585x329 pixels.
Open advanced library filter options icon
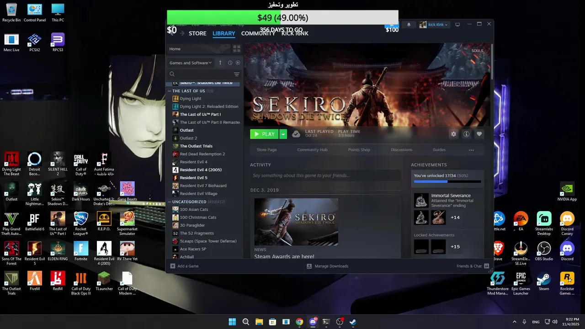pos(237,74)
